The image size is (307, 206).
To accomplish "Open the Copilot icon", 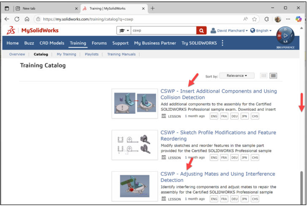I will (299, 19).
